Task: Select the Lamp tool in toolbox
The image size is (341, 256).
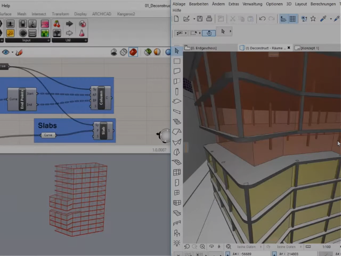Action: click(177, 243)
